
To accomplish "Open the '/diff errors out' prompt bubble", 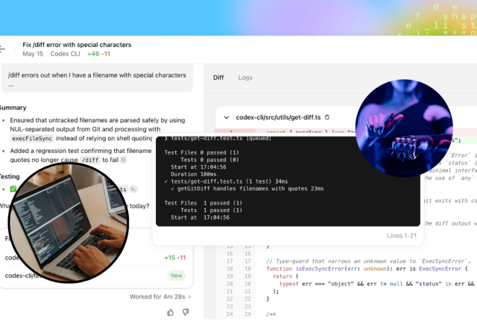I will point(97,78).
